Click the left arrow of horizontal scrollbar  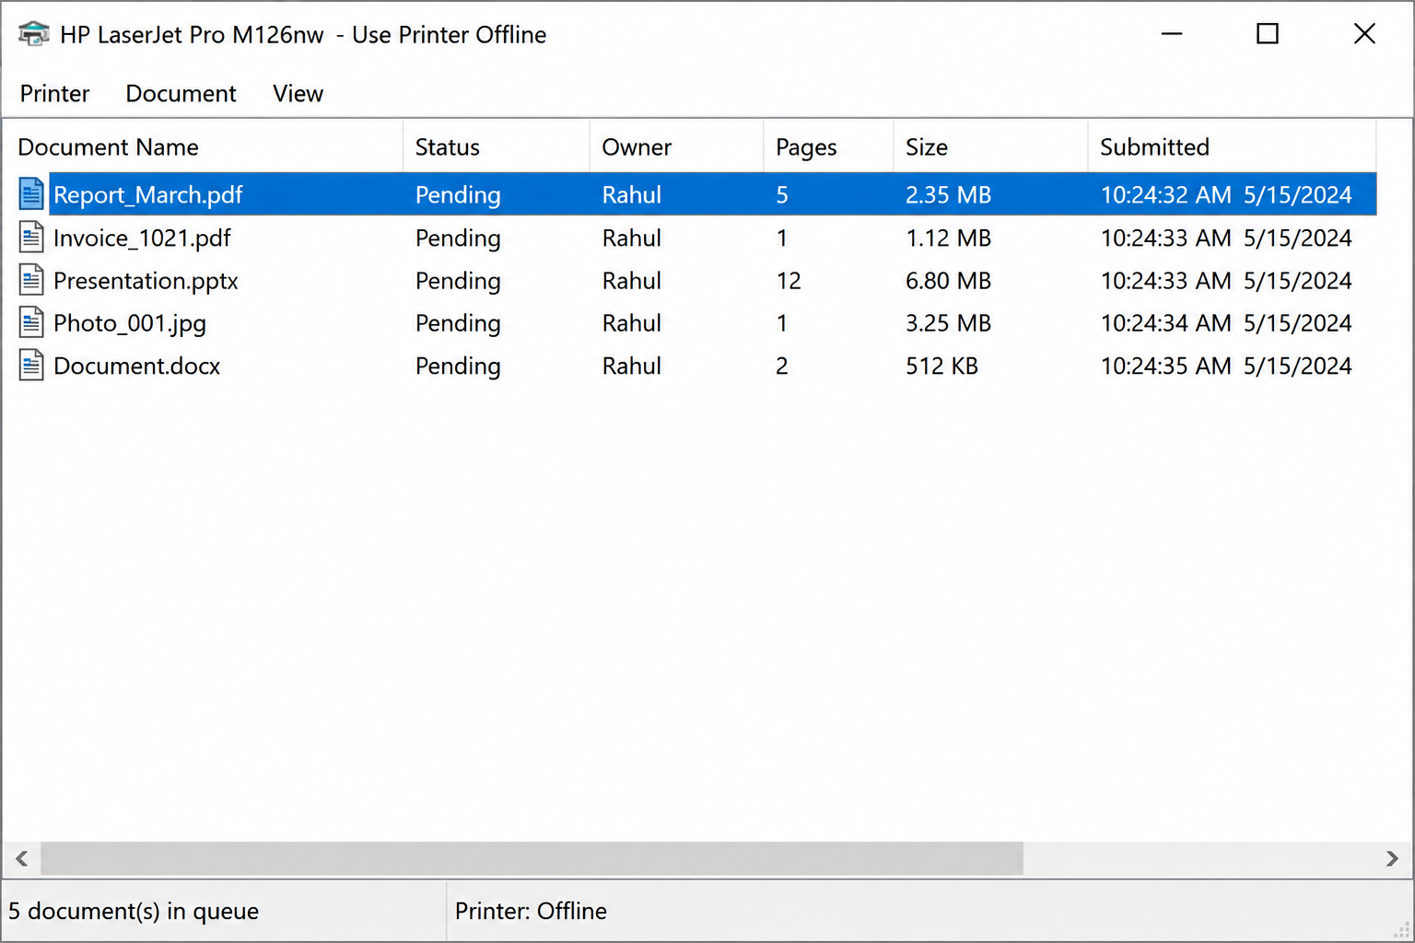click(21, 859)
